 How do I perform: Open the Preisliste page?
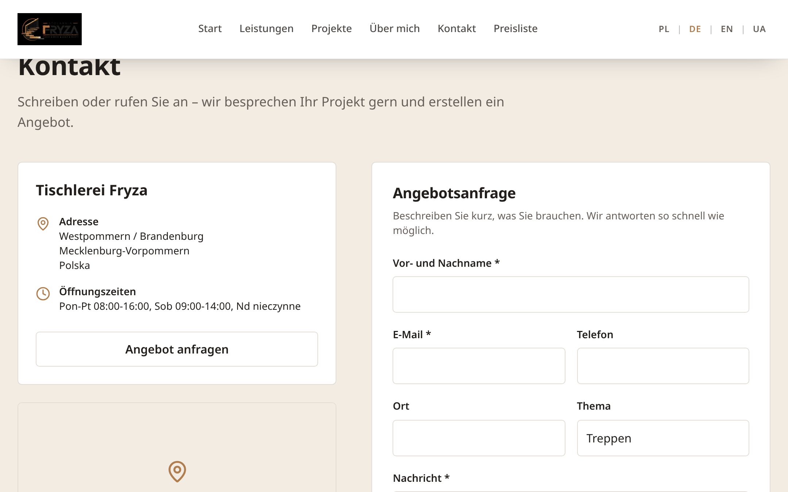coord(515,28)
